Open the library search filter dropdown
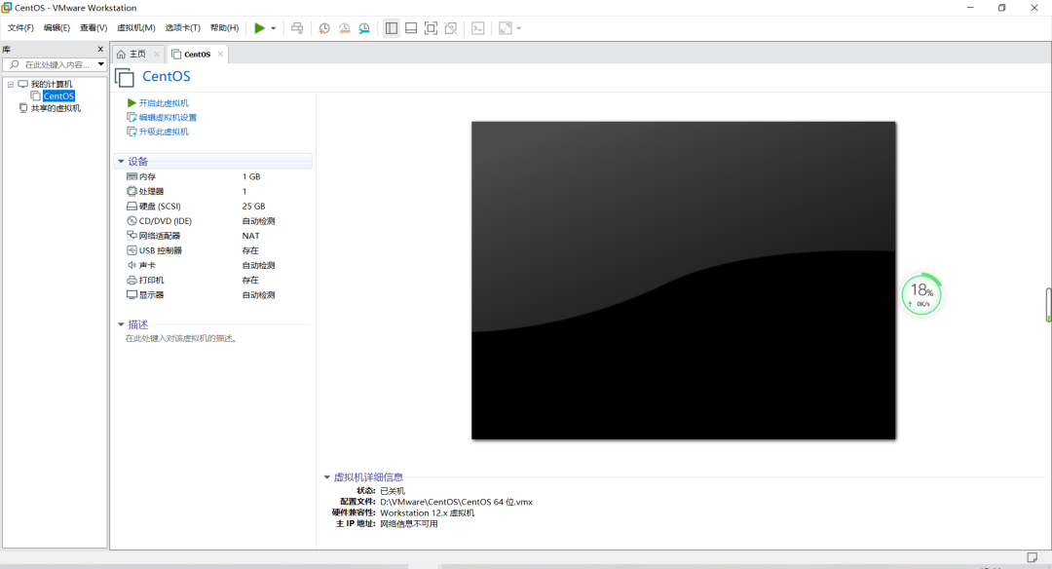The width and height of the screenshot is (1052, 569). [x=101, y=63]
